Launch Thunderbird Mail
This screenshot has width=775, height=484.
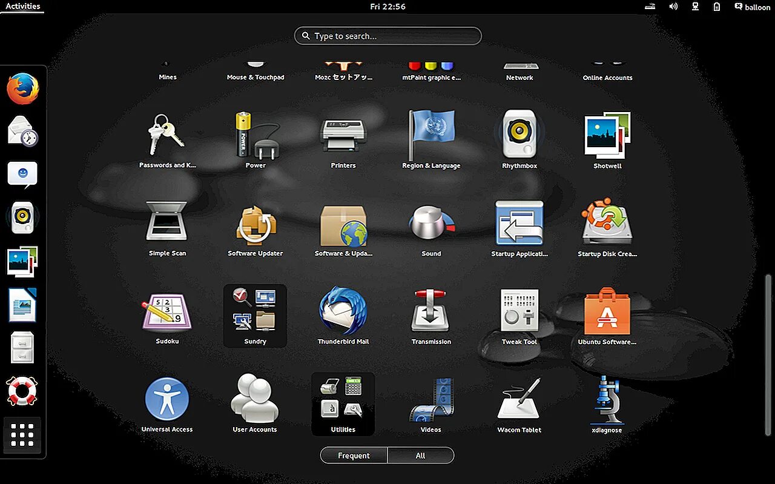tap(343, 317)
